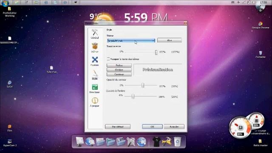Expand the Thème dropdown list
272x153 pixels.
(x=131, y=40)
